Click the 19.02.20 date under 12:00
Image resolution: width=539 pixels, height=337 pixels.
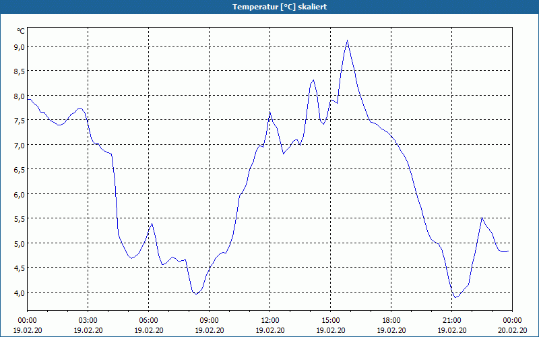tap(270, 330)
